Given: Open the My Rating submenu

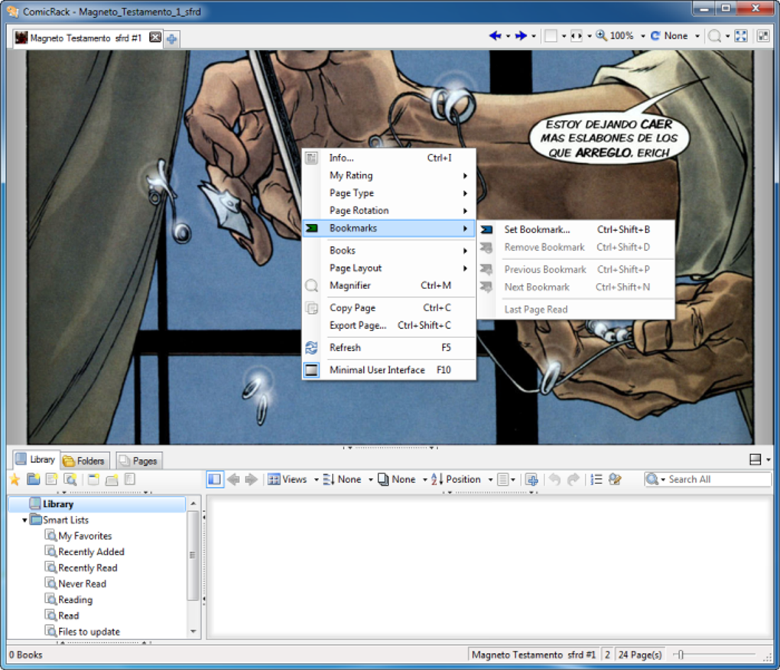Looking at the screenshot, I should [x=389, y=176].
